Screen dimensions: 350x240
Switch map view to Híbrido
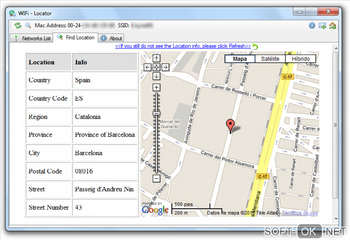pos(301,59)
